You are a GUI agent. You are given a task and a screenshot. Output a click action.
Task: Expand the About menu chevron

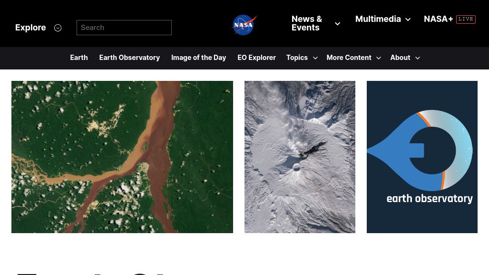[418, 58]
